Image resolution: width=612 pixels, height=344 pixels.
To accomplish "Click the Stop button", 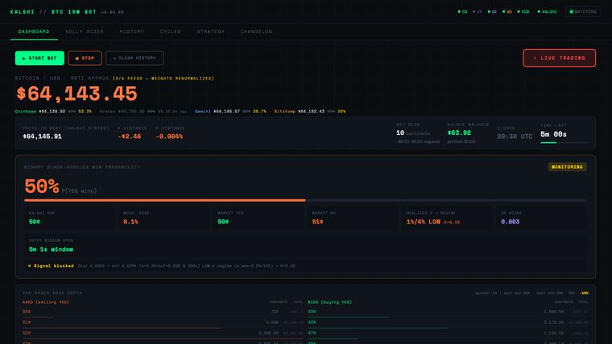I will coord(85,58).
